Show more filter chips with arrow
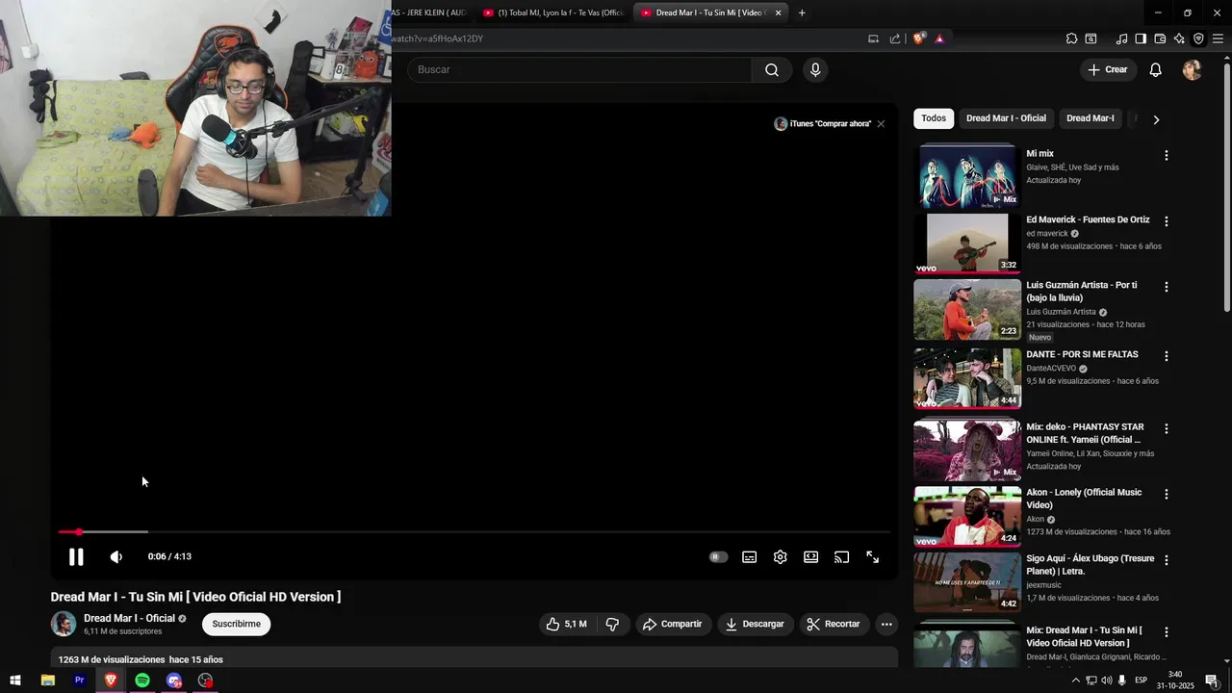 tap(1156, 119)
